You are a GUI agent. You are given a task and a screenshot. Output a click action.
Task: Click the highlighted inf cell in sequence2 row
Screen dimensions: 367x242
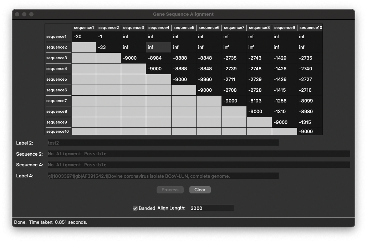click(159, 47)
